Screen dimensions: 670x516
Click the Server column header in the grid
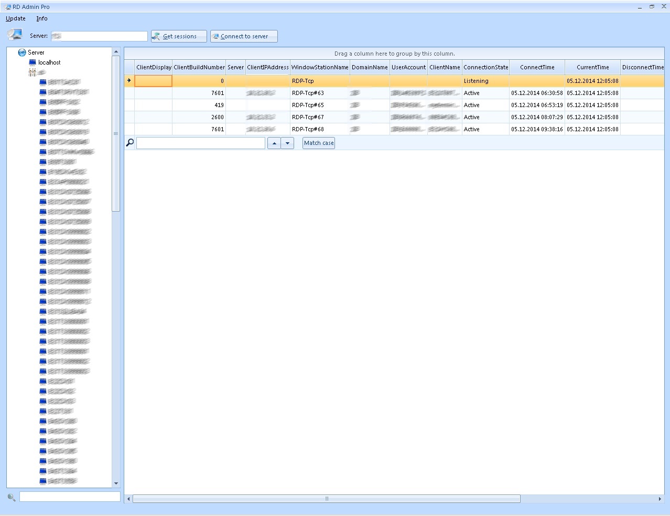click(x=235, y=67)
